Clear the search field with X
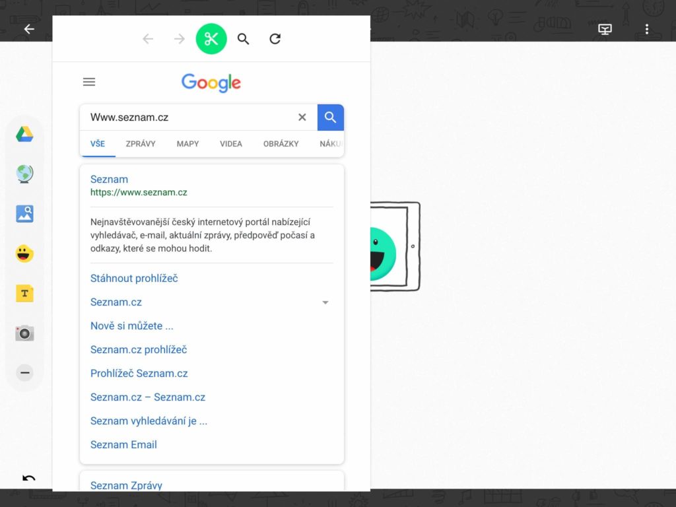Viewport: 676px width, 507px height. point(302,118)
